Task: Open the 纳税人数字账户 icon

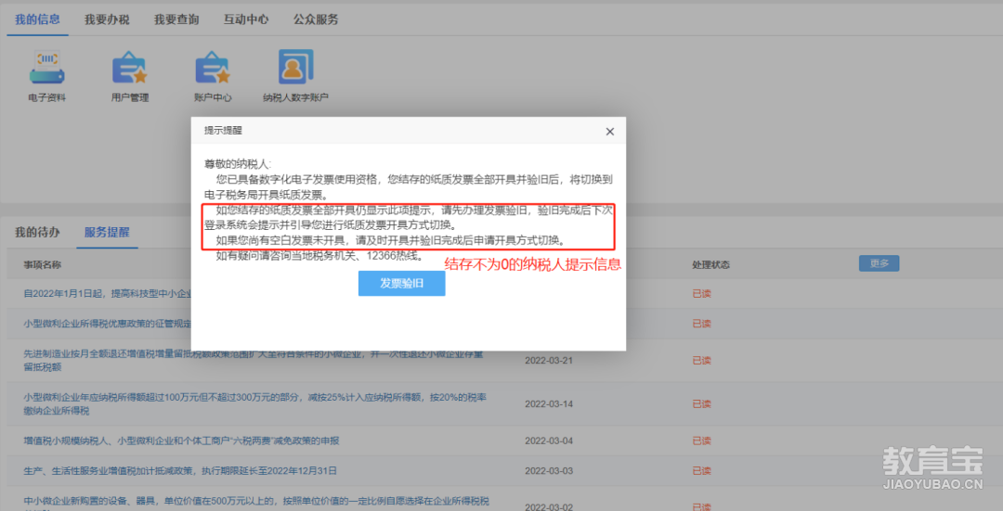Action: (x=295, y=75)
